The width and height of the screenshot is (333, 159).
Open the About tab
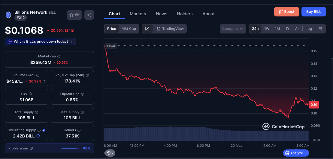[209, 14]
